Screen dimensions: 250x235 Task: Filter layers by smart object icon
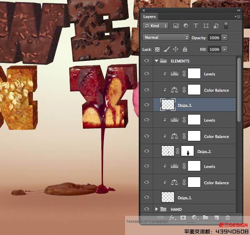click(216, 26)
